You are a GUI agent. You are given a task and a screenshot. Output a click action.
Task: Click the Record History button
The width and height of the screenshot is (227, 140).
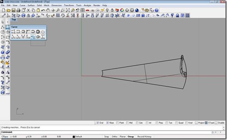click(x=144, y=137)
